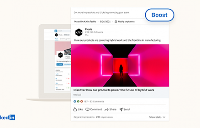Share the post using arrow icon
The image size is (200, 128).
click(x=107, y=109)
